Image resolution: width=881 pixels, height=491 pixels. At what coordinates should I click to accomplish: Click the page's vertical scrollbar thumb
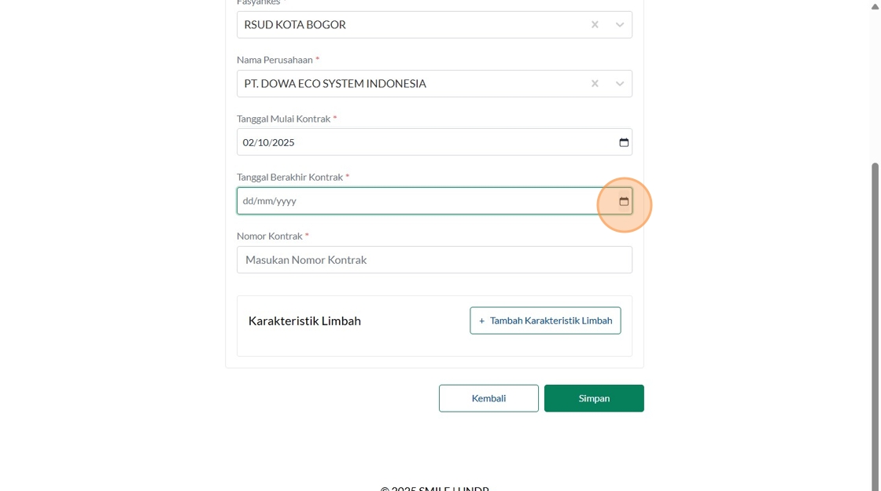(875, 314)
